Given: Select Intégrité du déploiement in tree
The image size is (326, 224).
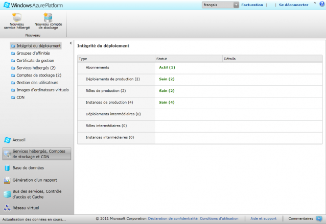Looking at the screenshot, I should coord(36,46).
